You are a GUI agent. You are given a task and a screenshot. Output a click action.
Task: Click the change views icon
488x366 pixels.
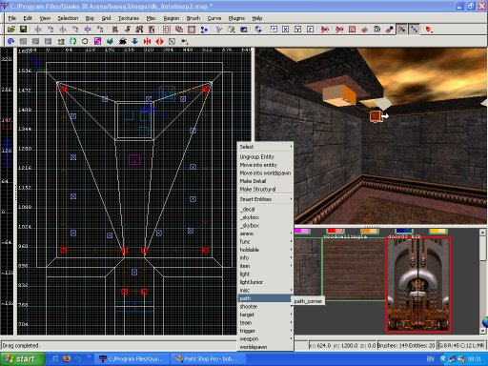(219, 30)
